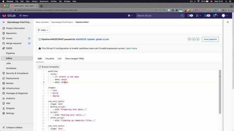Open Chrome History menu

tap(34, 1)
